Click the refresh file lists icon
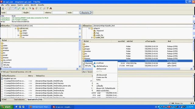 tap(23, 8)
